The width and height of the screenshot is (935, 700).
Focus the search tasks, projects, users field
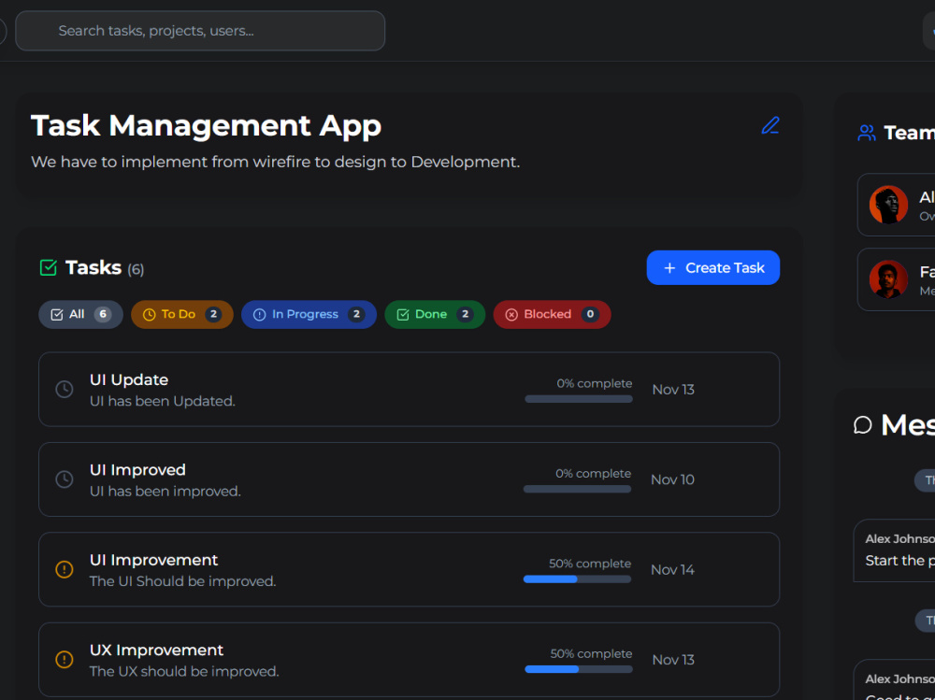pyautogui.click(x=200, y=31)
